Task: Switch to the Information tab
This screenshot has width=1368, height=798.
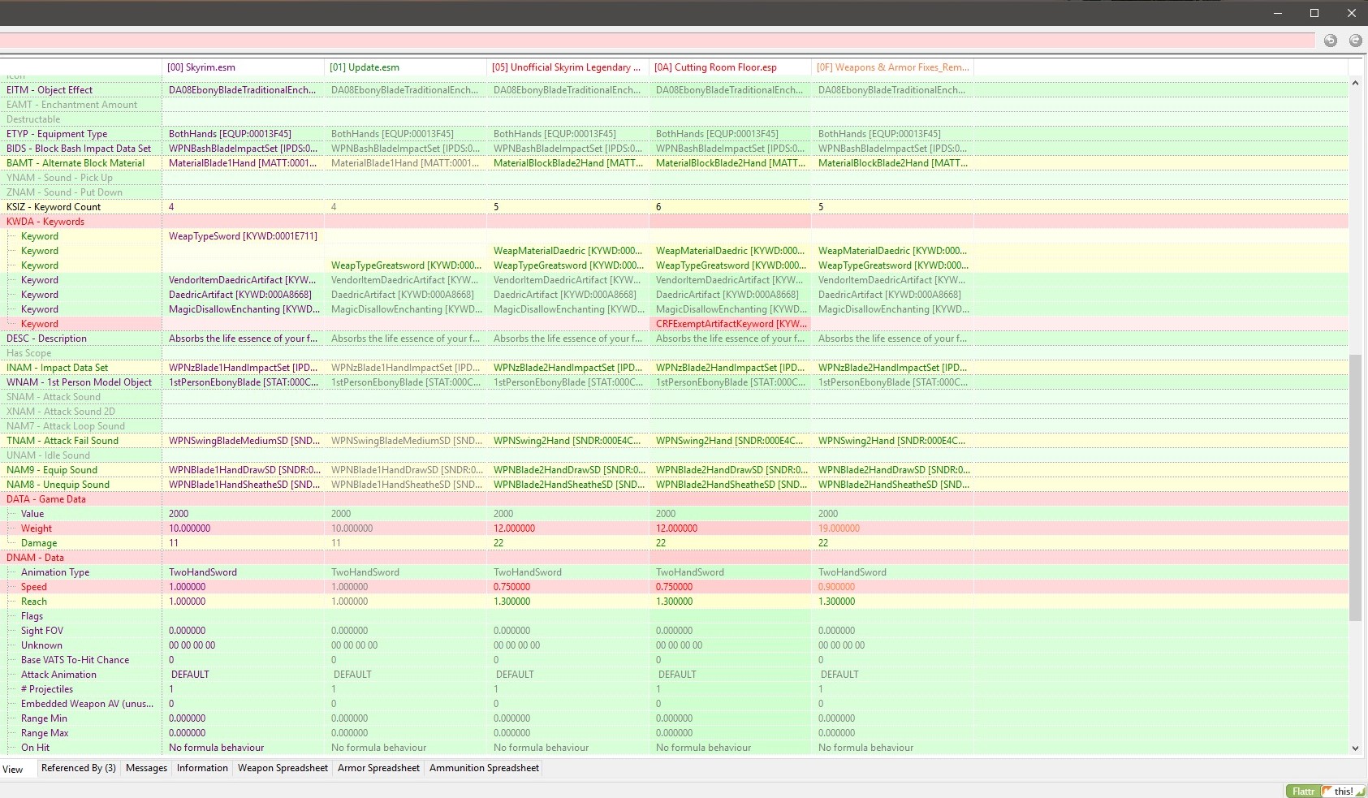Action: point(202,768)
